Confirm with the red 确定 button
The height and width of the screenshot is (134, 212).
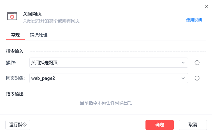pyautogui.click(x=160, y=125)
